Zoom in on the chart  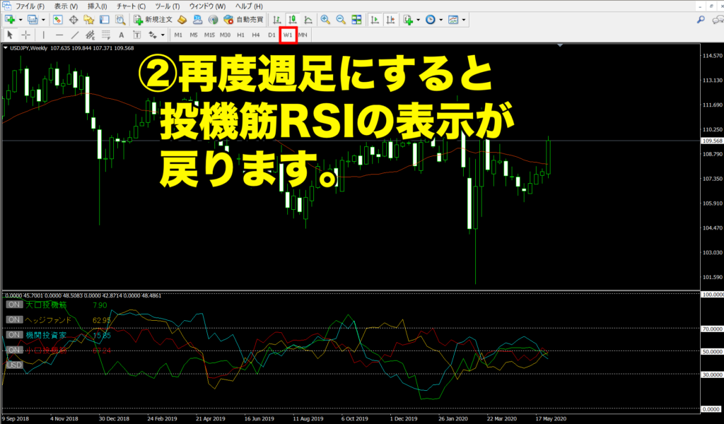click(x=325, y=20)
